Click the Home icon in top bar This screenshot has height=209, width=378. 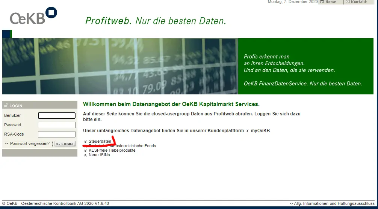click(322, 1)
